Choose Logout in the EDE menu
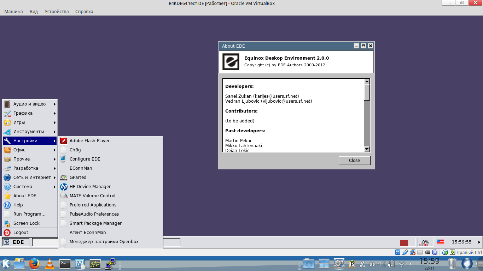Image resolution: width=483 pixels, height=271 pixels. pos(30,233)
